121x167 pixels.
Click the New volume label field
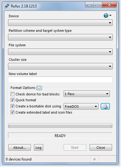coord(60,80)
